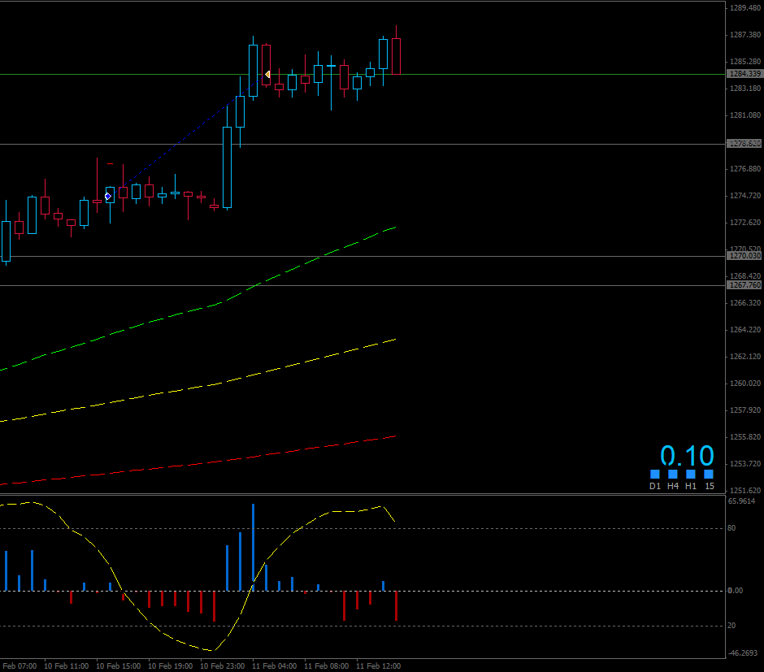This screenshot has width=764, height=672.
Task: Click the 1274.720 price scale label
Action: pos(745,196)
